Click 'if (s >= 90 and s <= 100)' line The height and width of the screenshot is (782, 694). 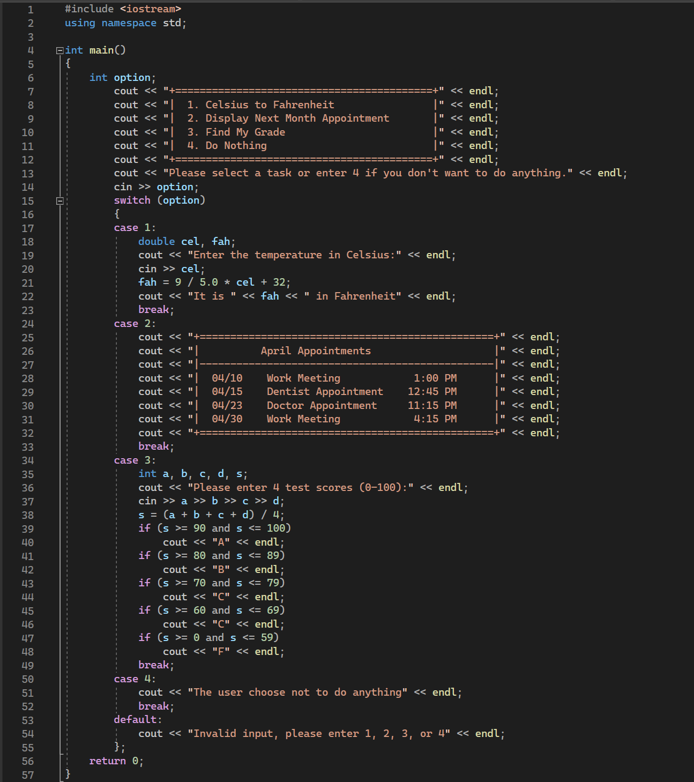(214, 528)
